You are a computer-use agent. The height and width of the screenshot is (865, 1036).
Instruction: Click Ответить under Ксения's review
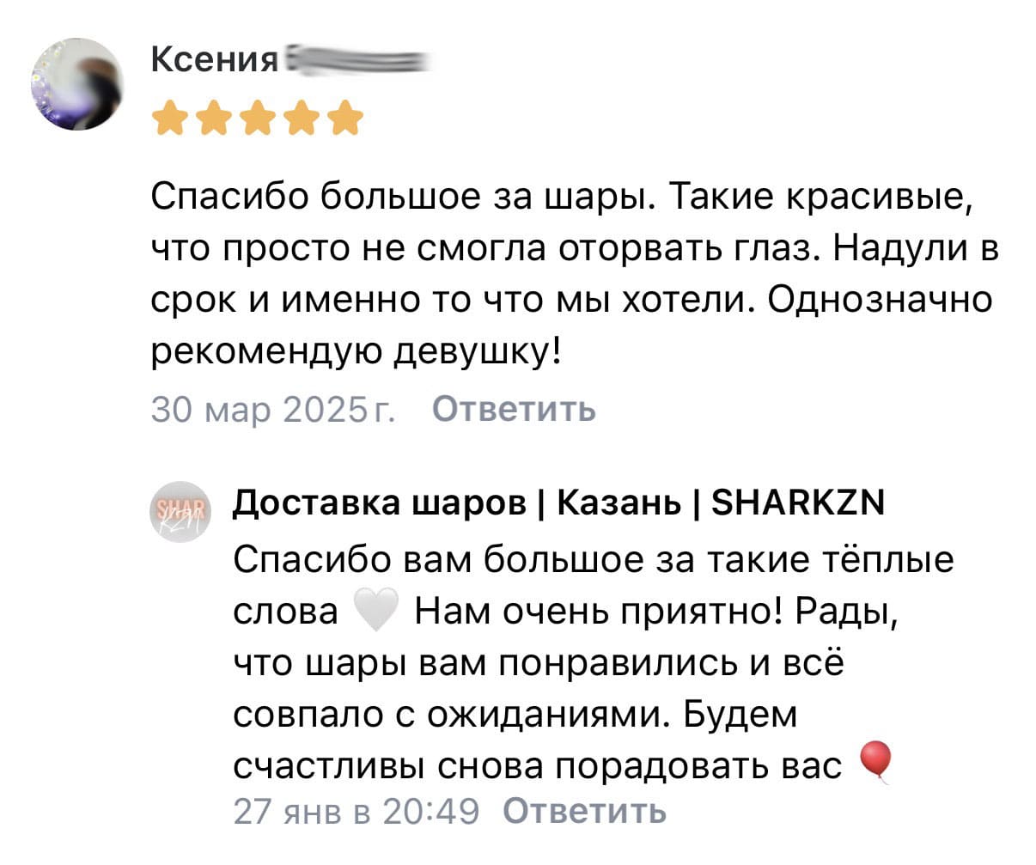(x=513, y=410)
